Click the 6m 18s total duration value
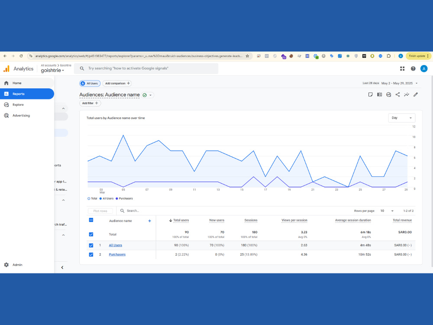The height and width of the screenshot is (325, 433). (365, 232)
